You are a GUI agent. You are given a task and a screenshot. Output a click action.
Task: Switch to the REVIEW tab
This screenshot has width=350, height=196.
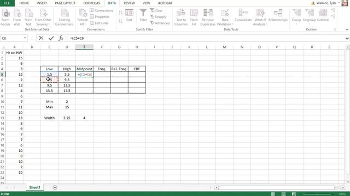(x=129, y=3)
